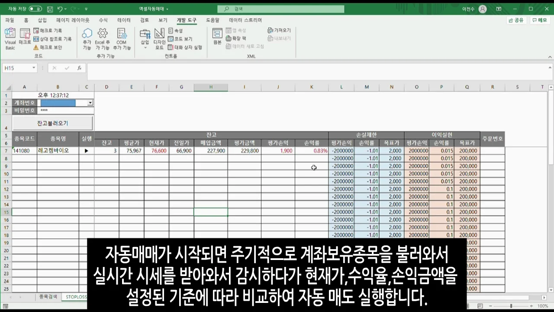Open the Data Streamer (데이터 스트리머) tab
Image resolution: width=554 pixels, height=312 pixels.
coord(245,20)
